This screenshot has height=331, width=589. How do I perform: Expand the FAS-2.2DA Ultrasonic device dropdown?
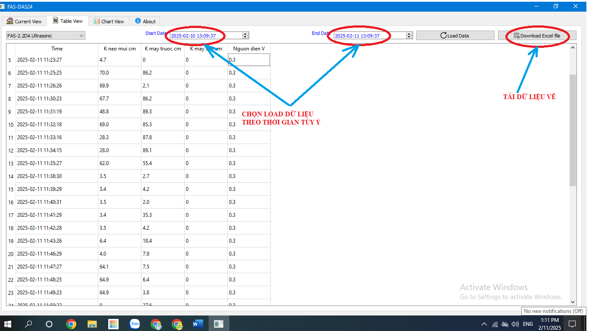[81, 36]
